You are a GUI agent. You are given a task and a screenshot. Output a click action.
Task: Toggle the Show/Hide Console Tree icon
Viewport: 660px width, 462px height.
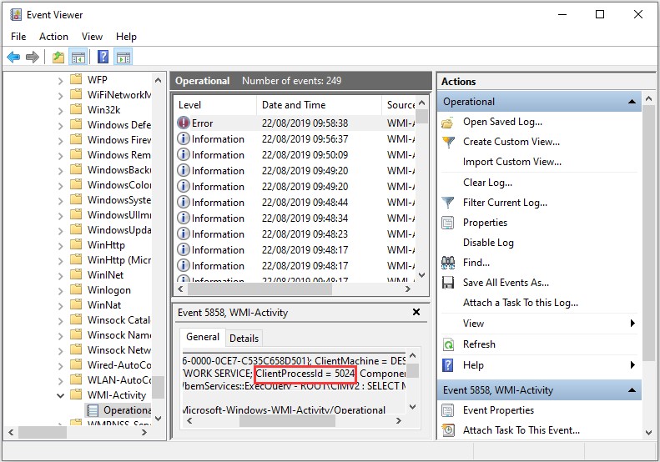(78, 57)
